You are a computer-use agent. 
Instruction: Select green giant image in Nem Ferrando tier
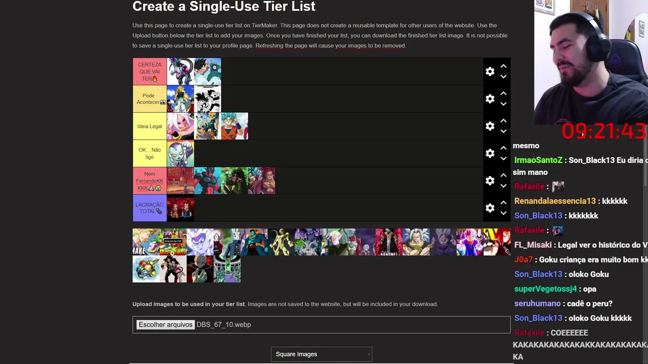pos(234,181)
